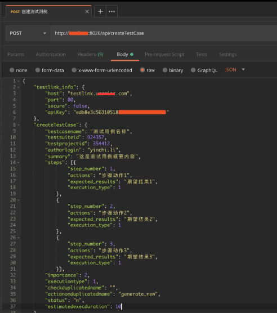Collapse createTestCase block at line 8
Screen dimensions: 277x313
tap(19, 125)
